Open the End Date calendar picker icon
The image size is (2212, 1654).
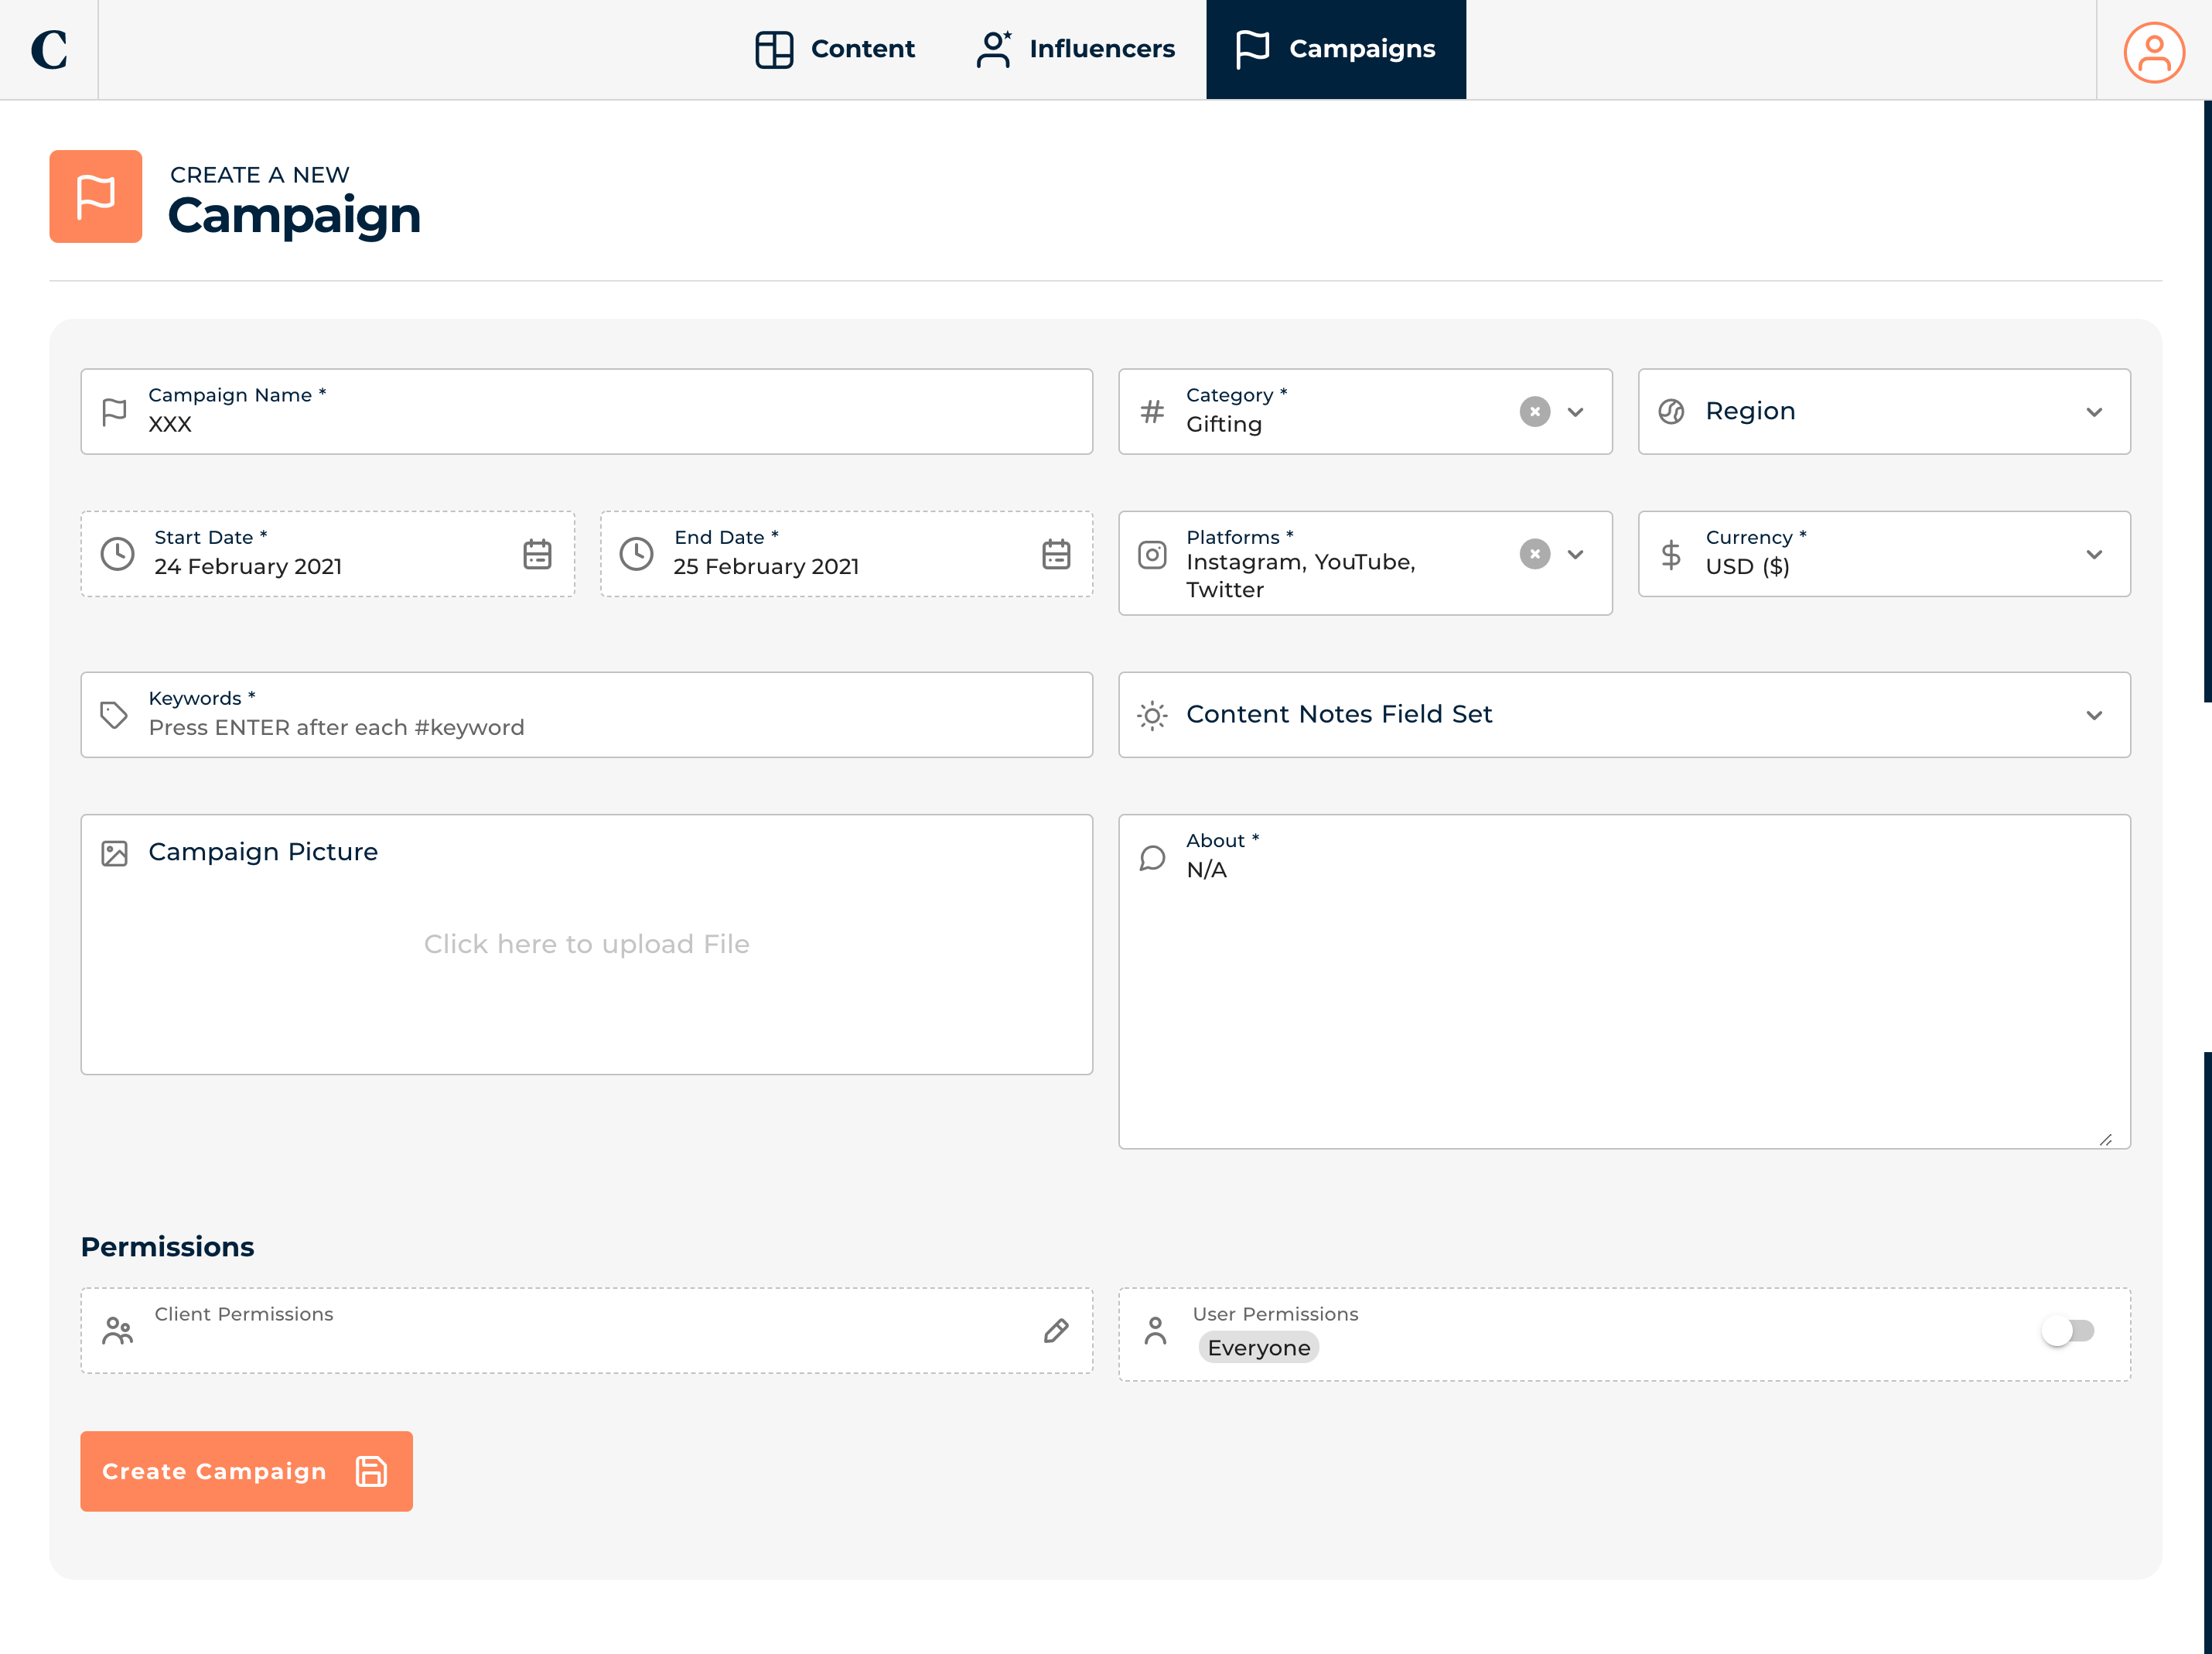coord(1056,554)
